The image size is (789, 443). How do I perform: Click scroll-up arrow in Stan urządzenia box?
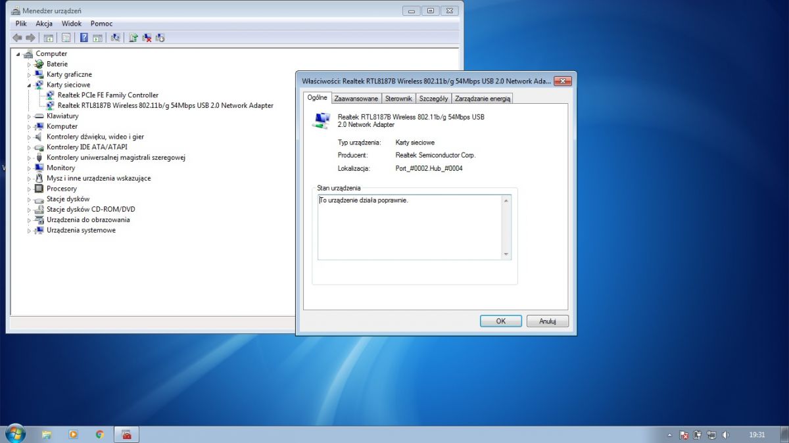coord(506,200)
